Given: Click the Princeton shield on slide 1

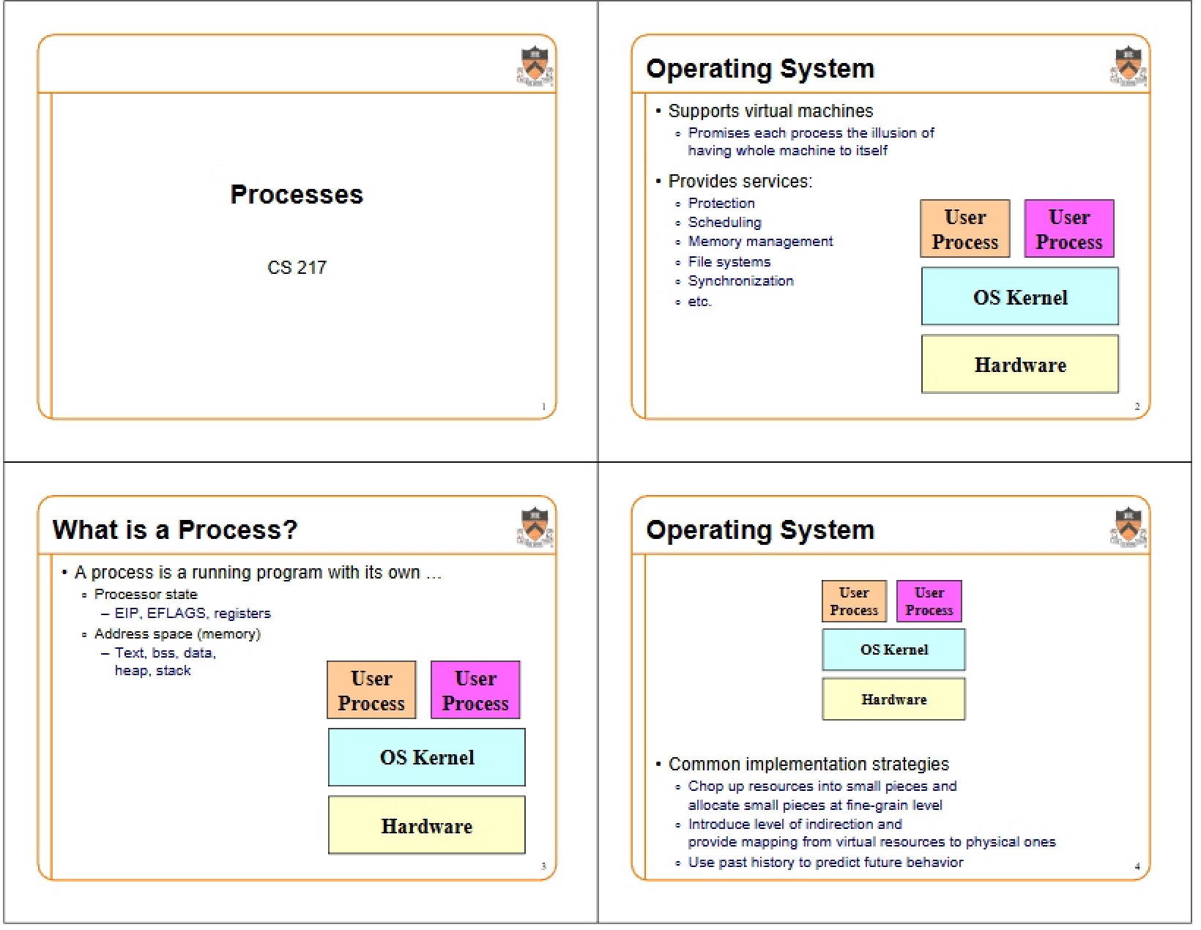Looking at the screenshot, I should click(x=535, y=67).
